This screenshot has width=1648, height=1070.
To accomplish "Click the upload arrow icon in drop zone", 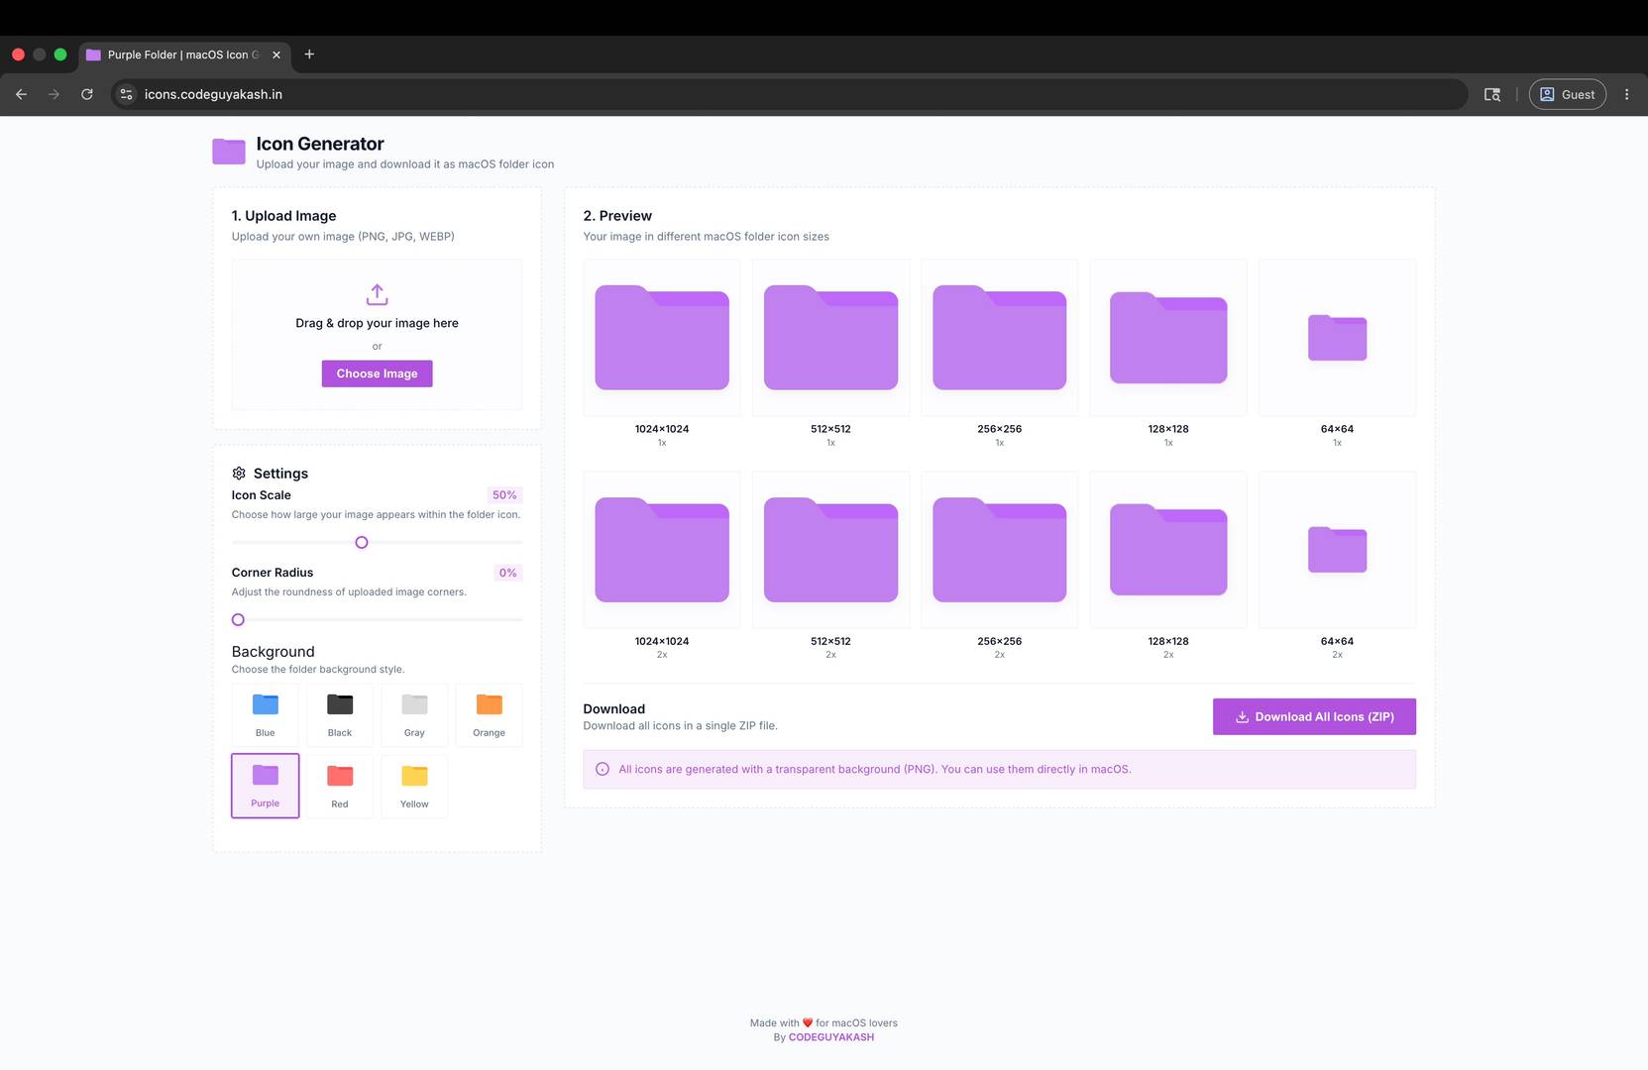I will [377, 294].
